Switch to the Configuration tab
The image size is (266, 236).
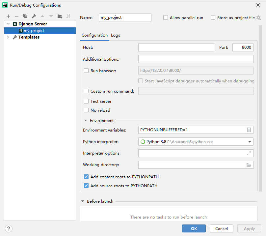tap(94, 35)
